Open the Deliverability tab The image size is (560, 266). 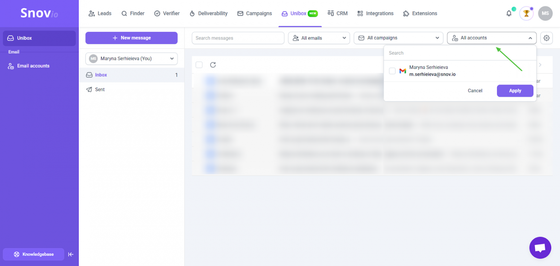pyautogui.click(x=208, y=14)
